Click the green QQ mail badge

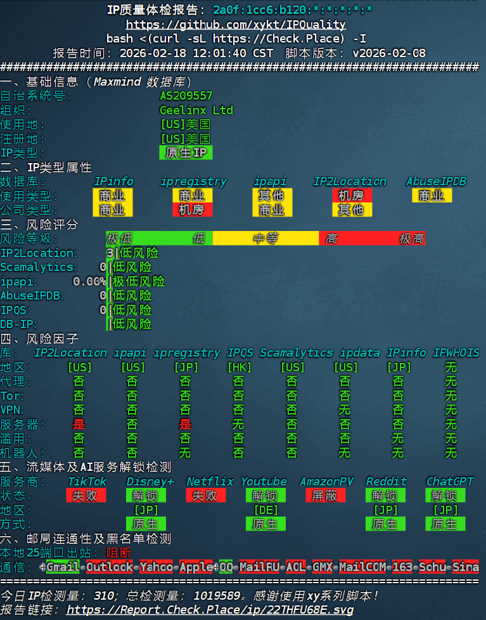coord(226,567)
